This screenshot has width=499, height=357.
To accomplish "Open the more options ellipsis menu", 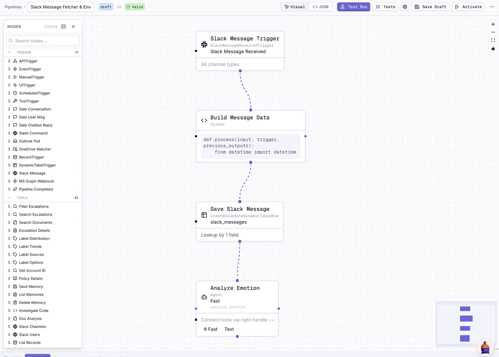I will 492,7.
